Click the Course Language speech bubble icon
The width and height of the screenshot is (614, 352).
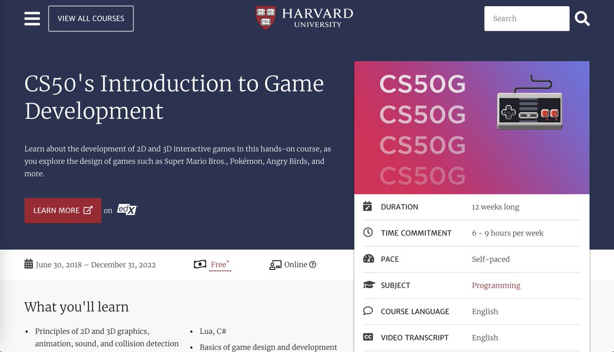pos(368,311)
